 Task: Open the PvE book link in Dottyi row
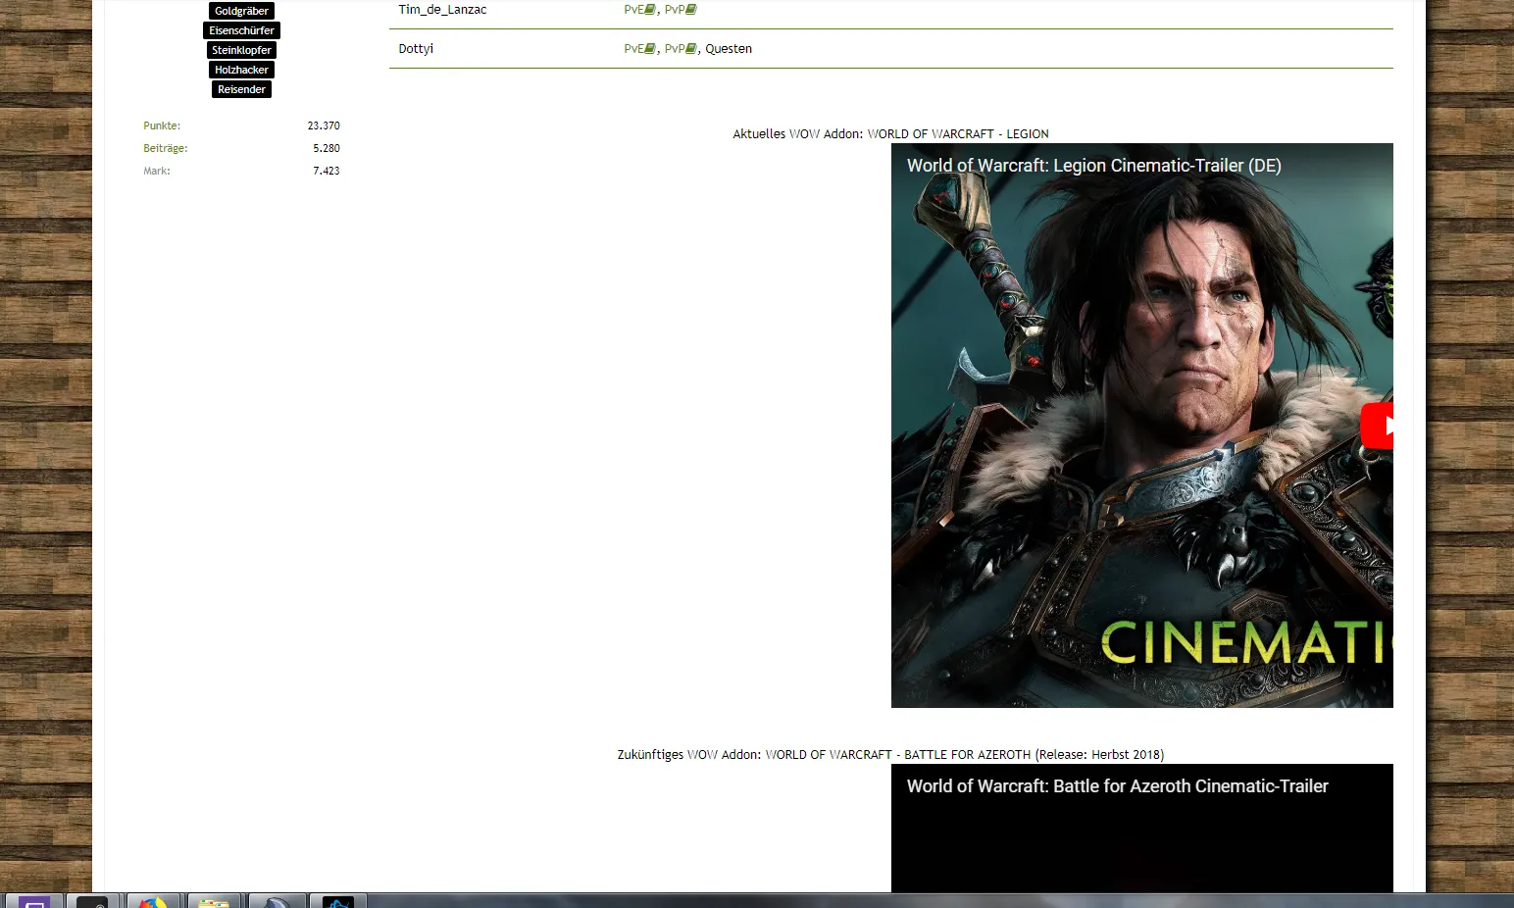click(x=639, y=49)
